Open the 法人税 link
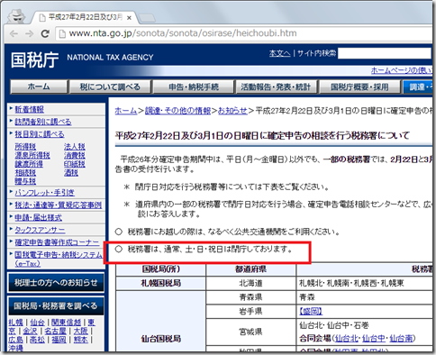Viewport: 436px width, 355px height. tap(75, 147)
